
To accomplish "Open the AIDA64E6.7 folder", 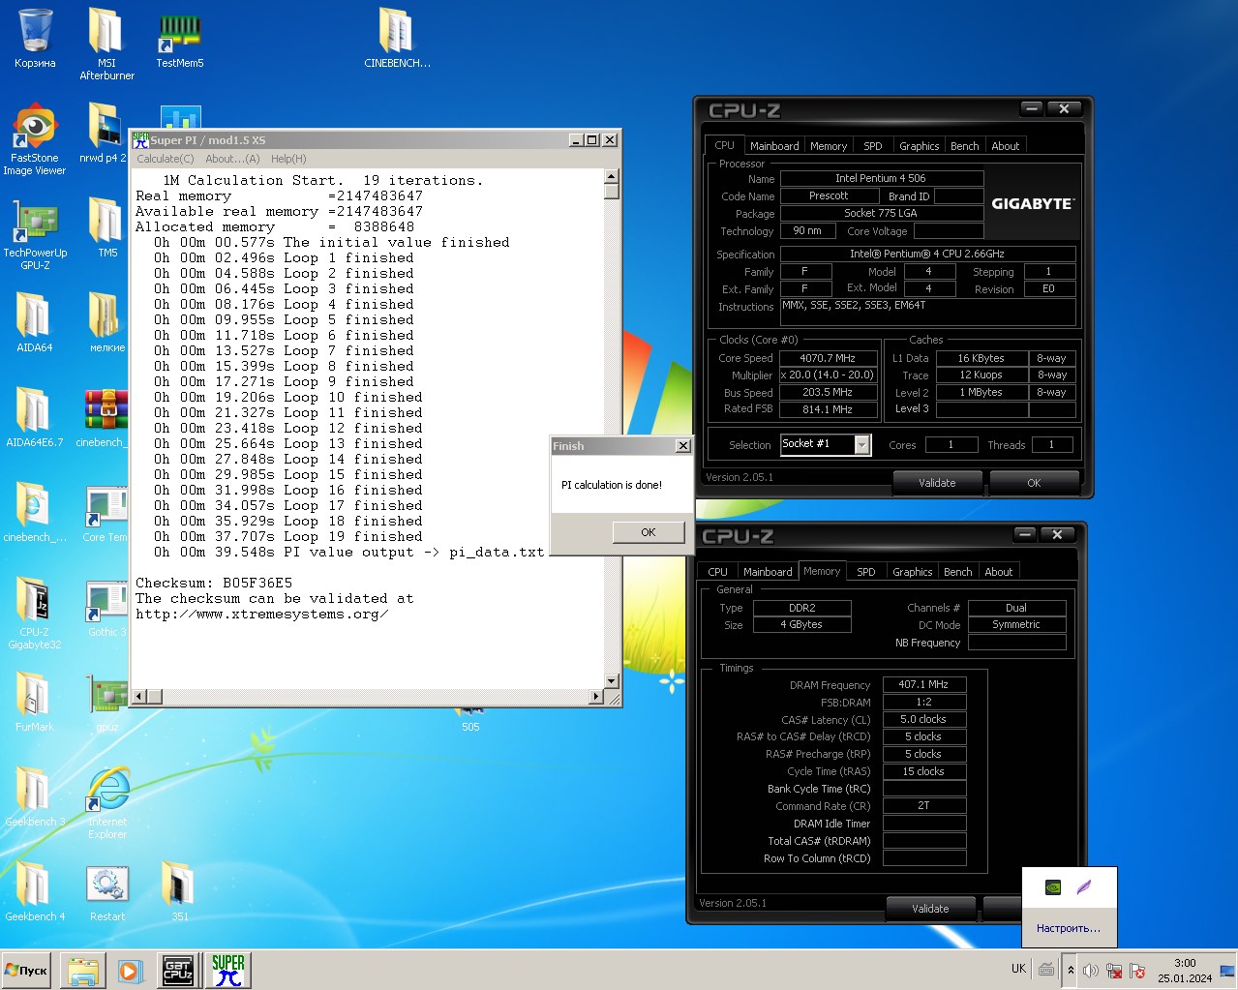I will (x=35, y=417).
